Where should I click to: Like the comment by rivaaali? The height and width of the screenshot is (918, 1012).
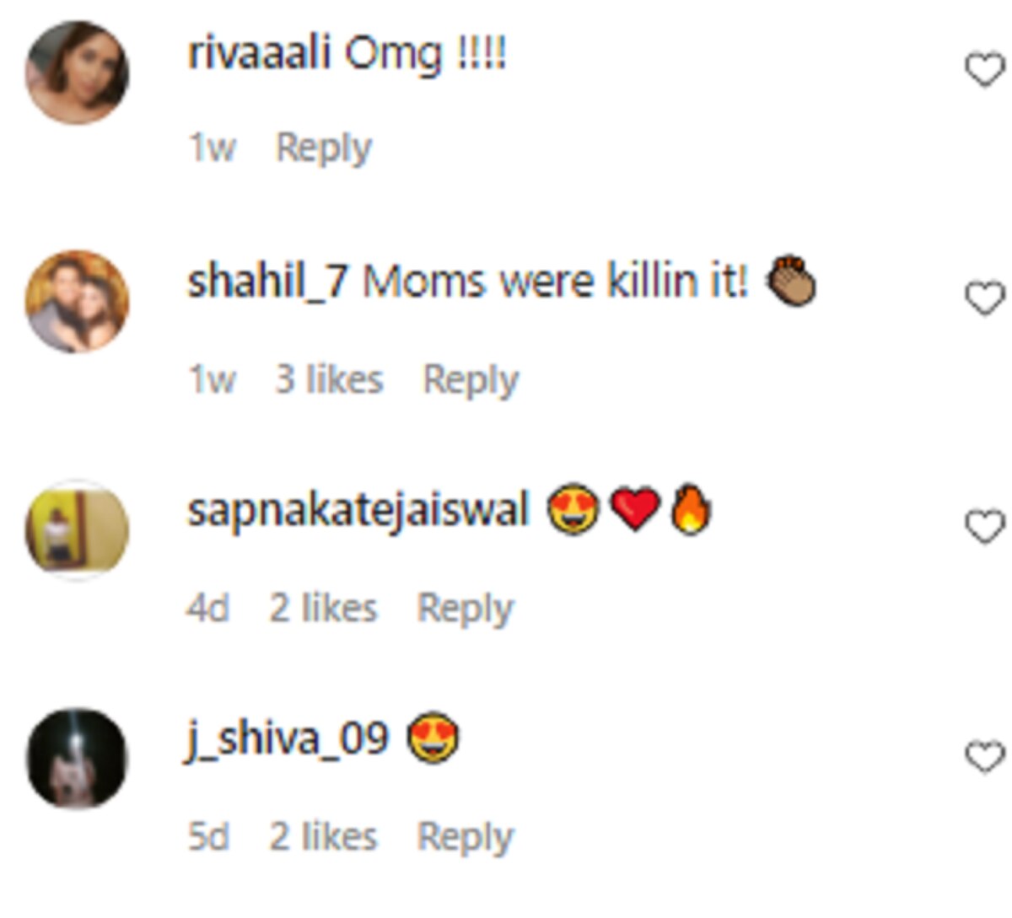983,70
